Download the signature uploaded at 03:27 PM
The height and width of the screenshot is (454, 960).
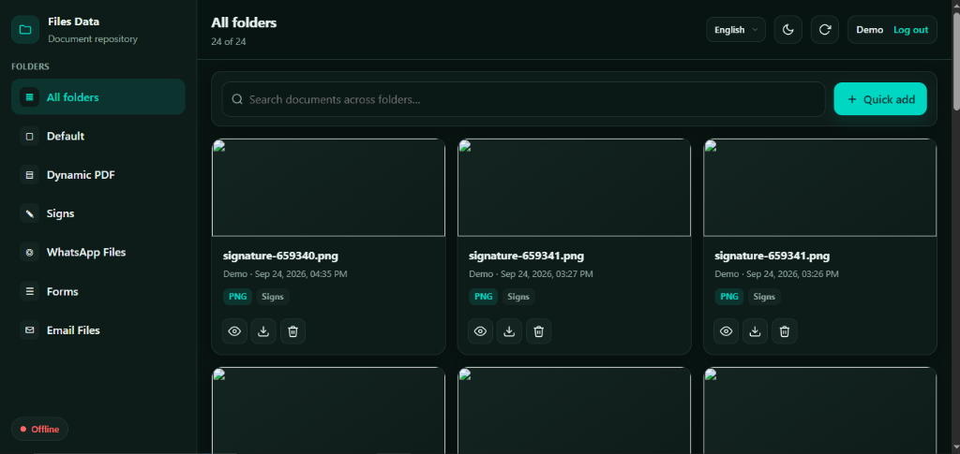(x=509, y=331)
